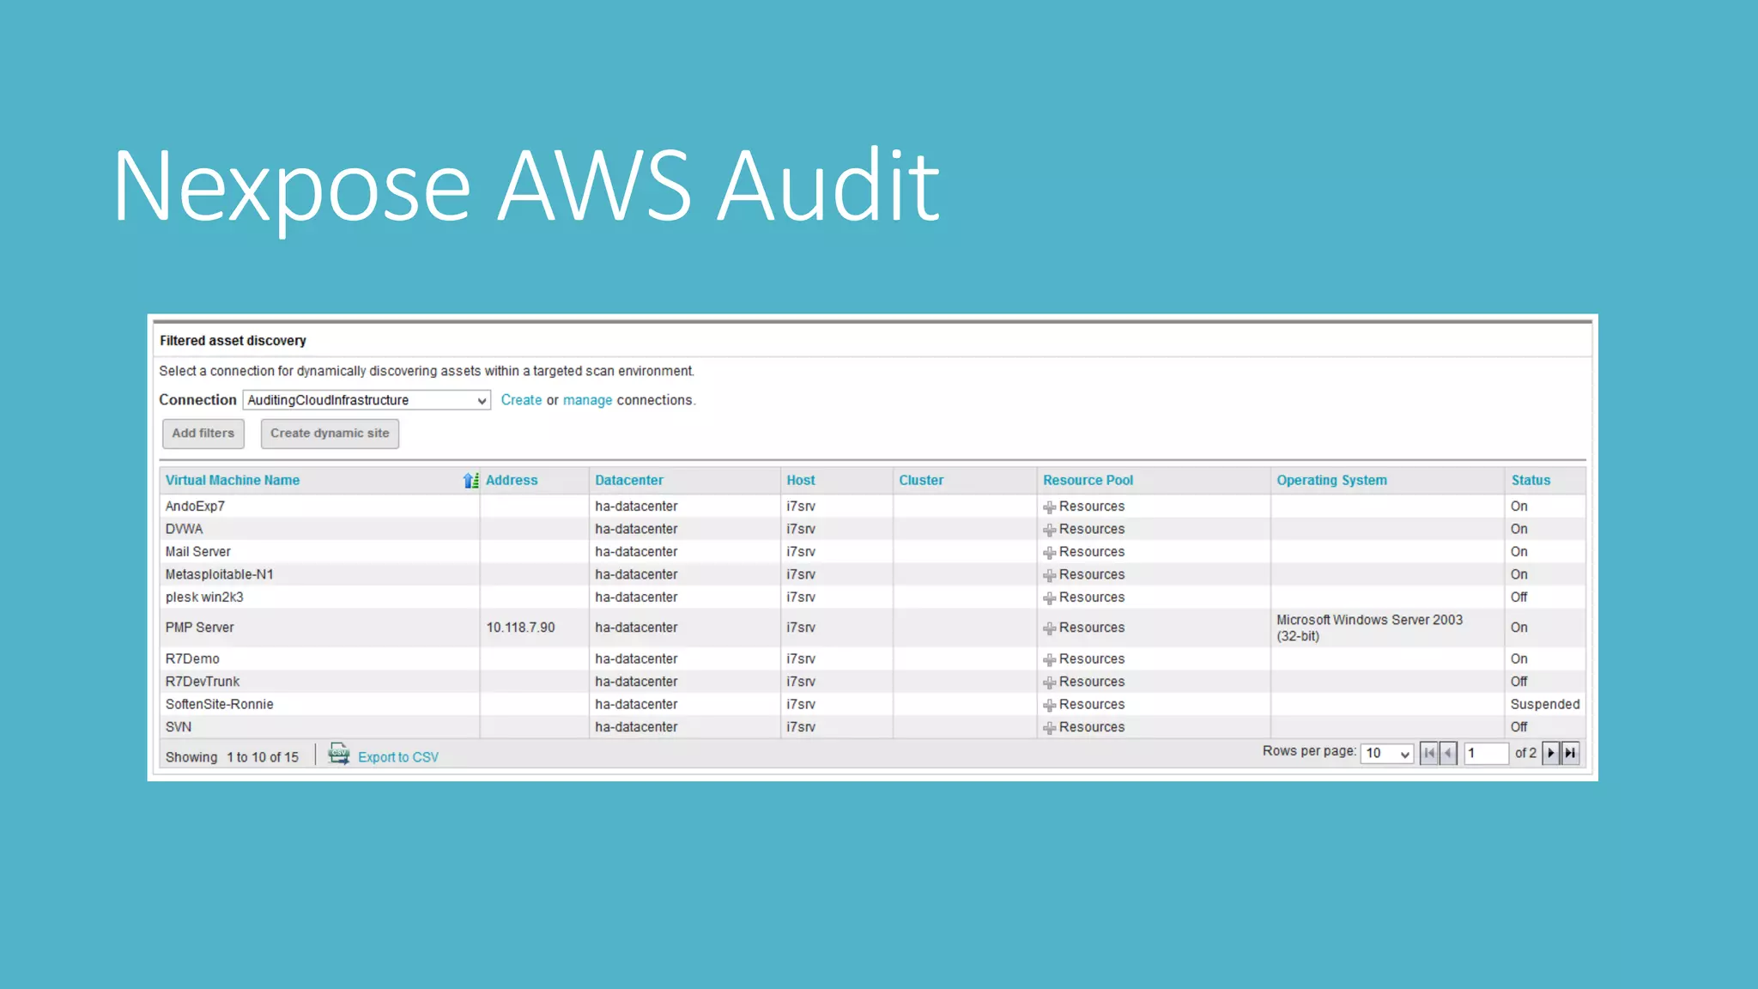
Task: Click Export to CSV link
Action: [398, 757]
